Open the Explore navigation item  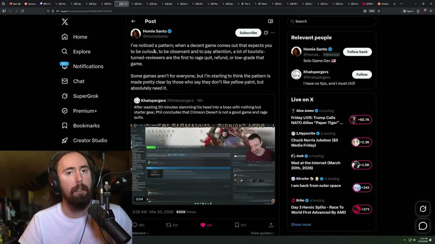(76, 52)
